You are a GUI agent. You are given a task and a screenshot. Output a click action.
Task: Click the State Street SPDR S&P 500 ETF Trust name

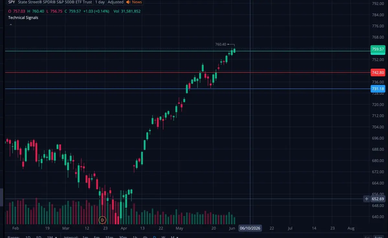tap(55, 2)
